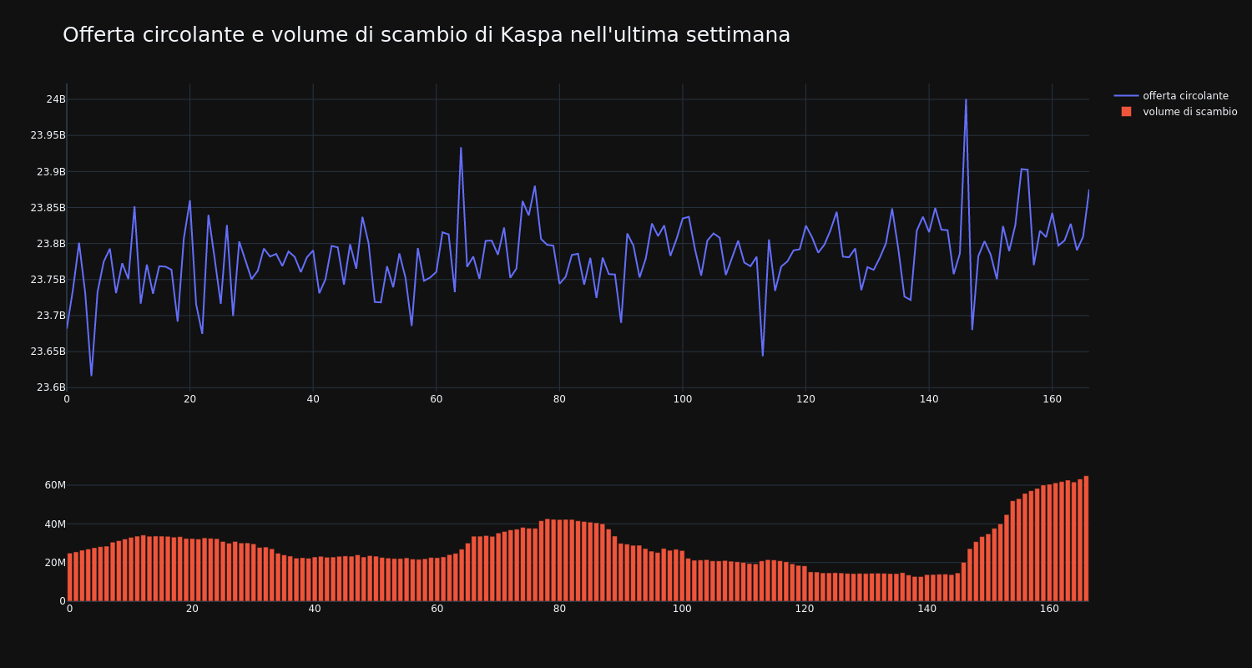
Task: Click the x-axis tick 80 on bar chart
Action: click(559, 609)
